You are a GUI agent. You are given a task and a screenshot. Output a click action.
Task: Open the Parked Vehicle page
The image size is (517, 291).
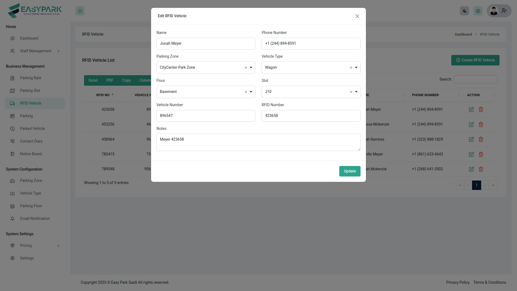[x=32, y=129]
